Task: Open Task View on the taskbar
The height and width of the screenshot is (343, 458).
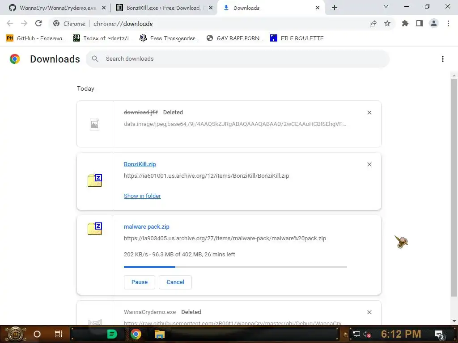Action: pyautogui.click(x=59, y=334)
